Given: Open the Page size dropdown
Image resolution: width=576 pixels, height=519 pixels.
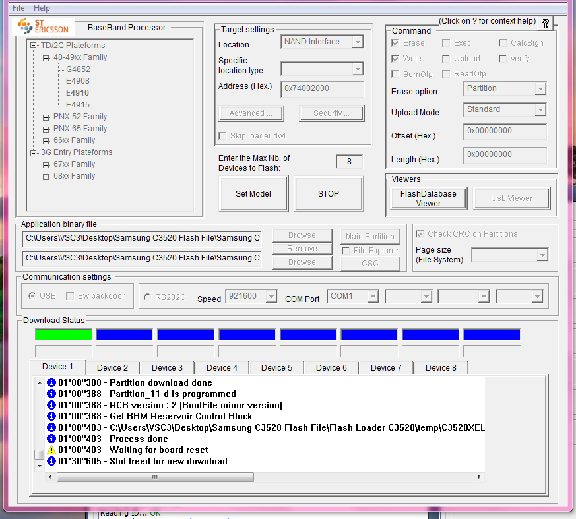Looking at the screenshot, I should point(542,255).
